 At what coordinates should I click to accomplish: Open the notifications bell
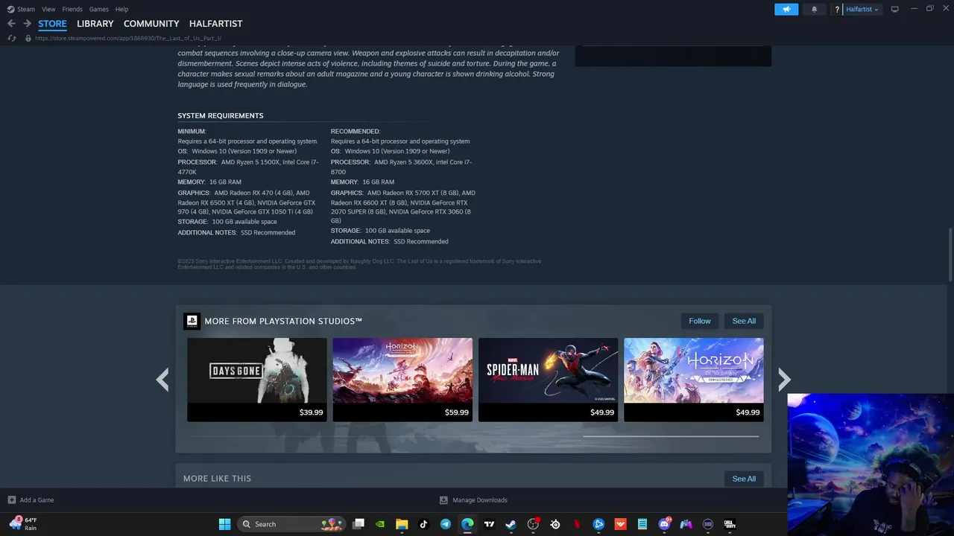pyautogui.click(x=814, y=9)
